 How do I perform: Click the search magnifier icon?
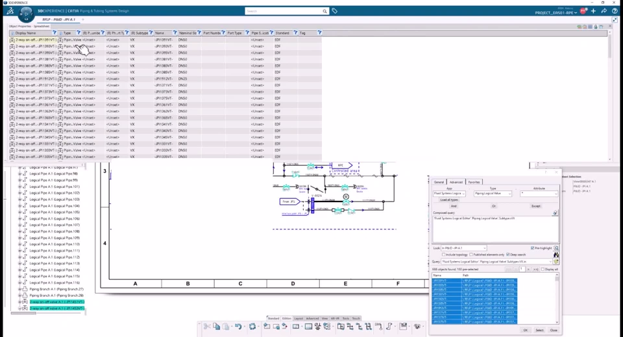(x=324, y=11)
